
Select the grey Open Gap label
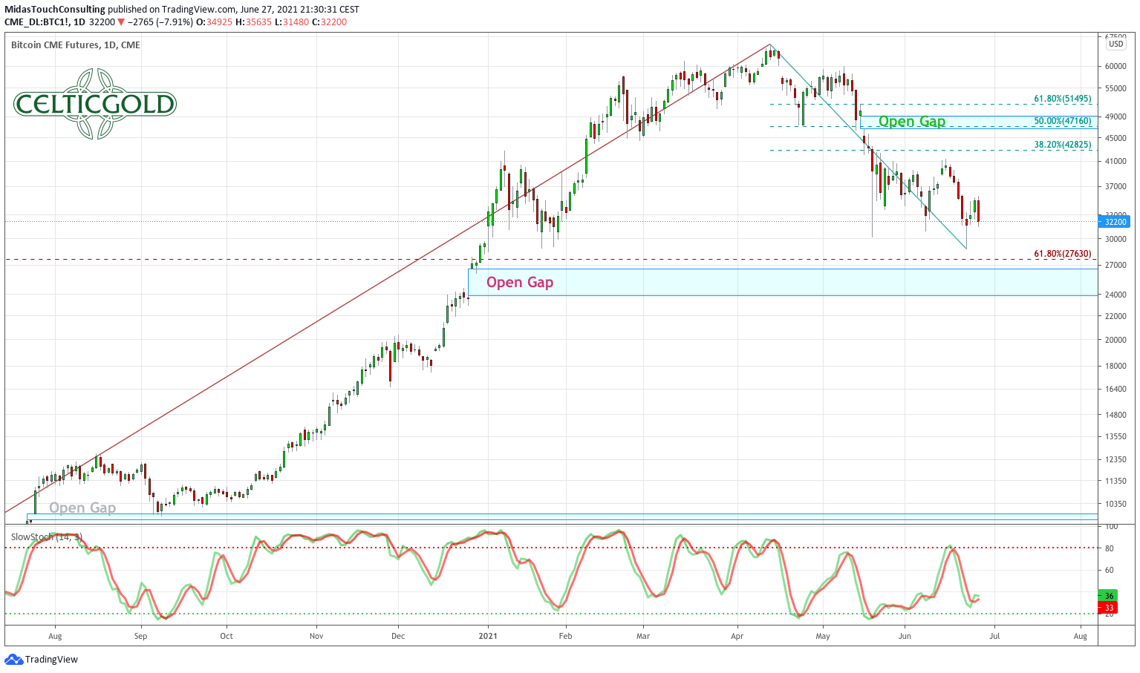coord(82,508)
